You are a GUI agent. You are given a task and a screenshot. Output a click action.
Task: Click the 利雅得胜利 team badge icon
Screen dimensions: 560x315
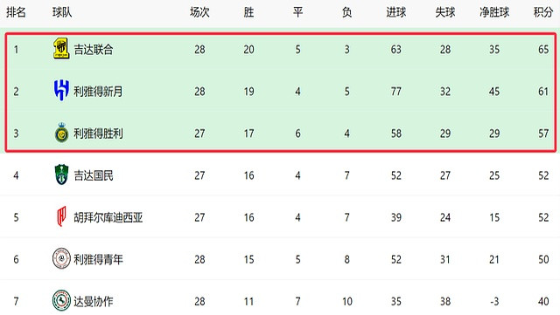pos(61,133)
